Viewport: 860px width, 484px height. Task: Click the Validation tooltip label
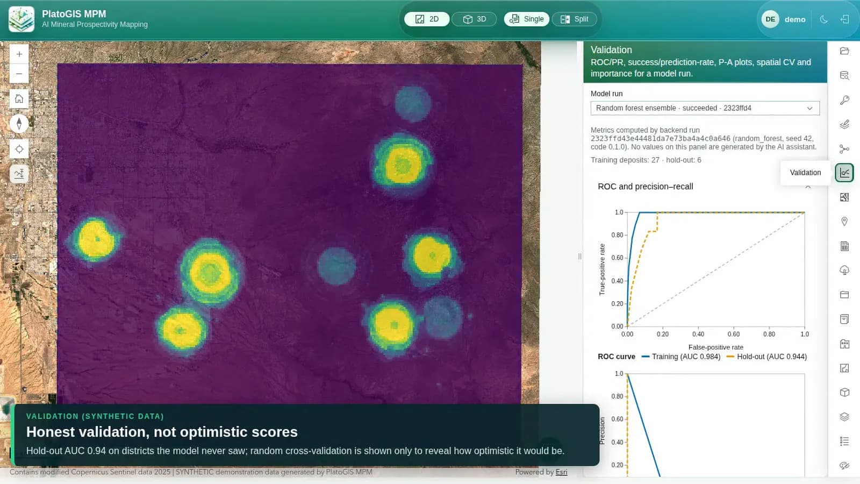[805, 173]
